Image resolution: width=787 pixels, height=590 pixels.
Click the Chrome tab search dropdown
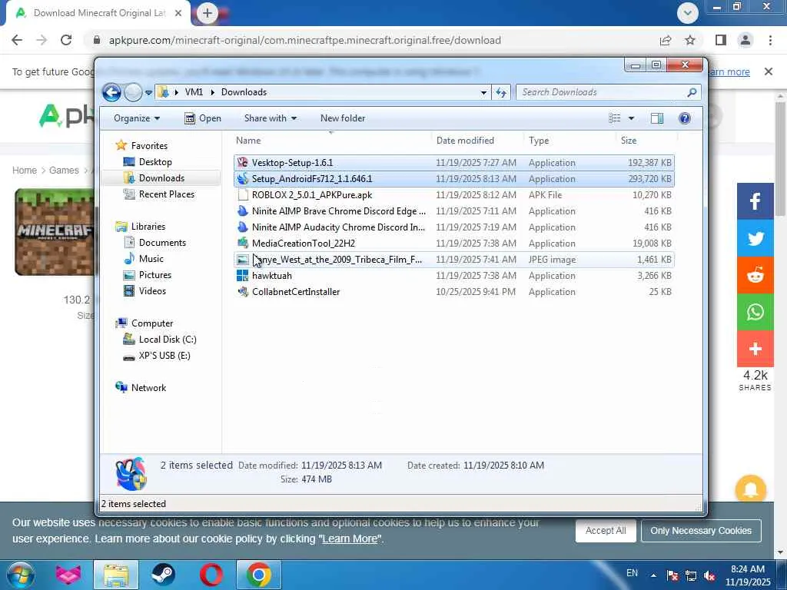[x=688, y=13]
